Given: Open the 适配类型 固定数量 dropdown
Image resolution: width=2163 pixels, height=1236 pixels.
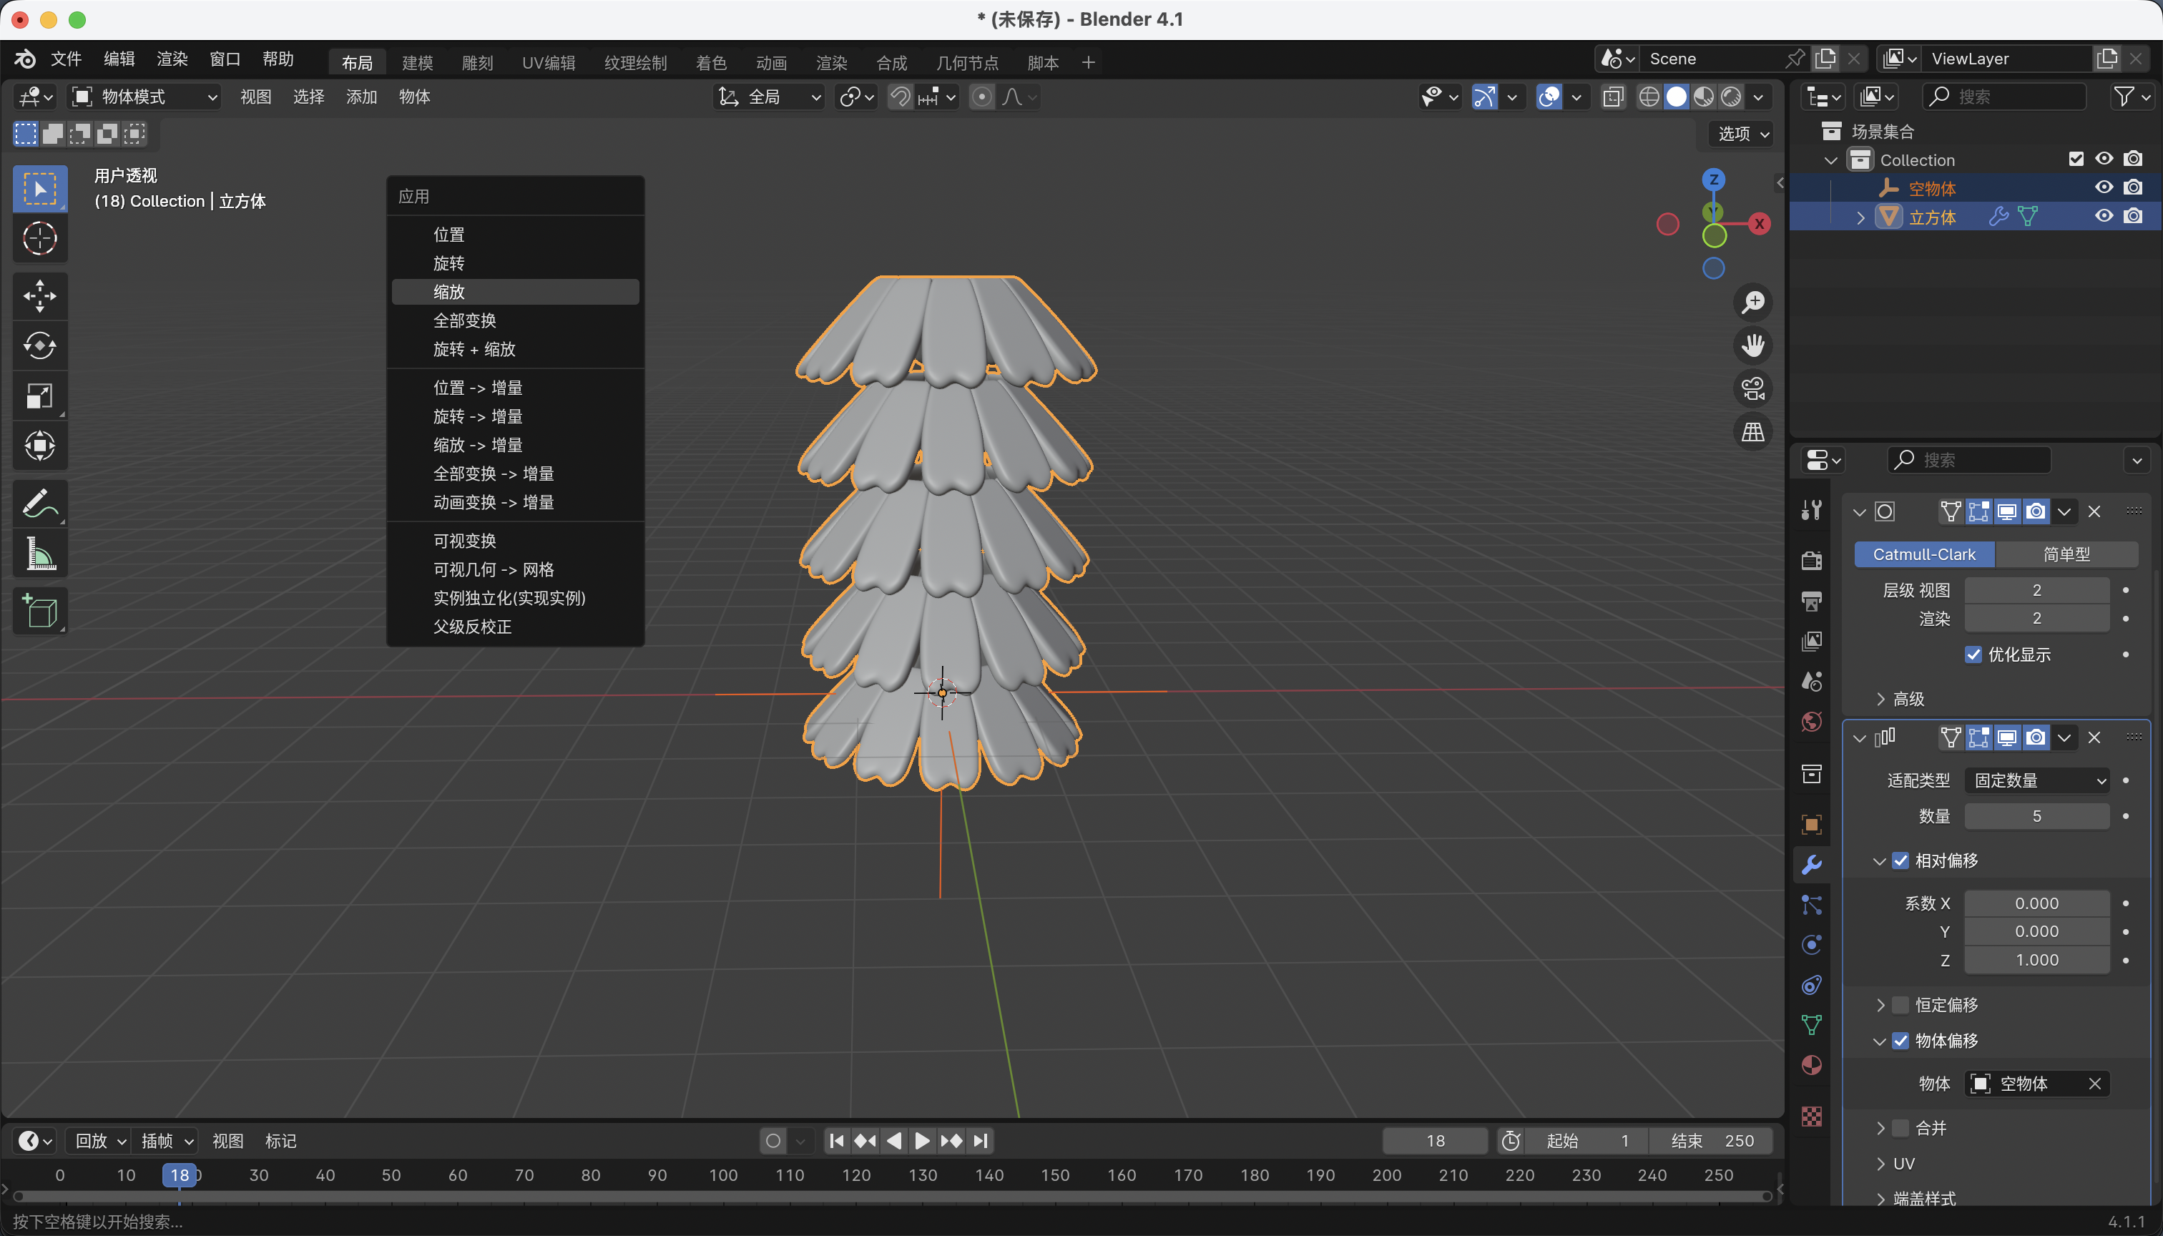Looking at the screenshot, I should click(2036, 780).
